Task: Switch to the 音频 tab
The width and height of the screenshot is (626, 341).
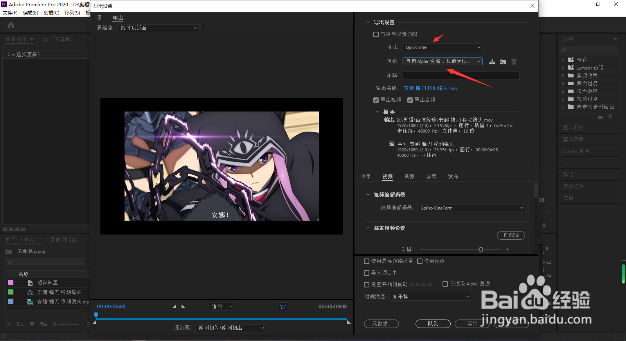Action: pos(410,177)
